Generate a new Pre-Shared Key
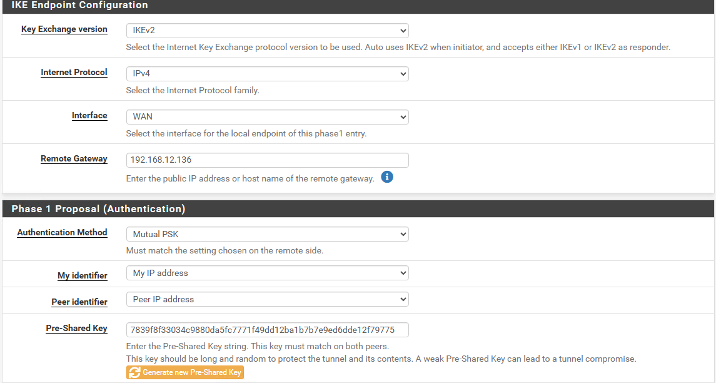This screenshot has height=383, width=716. click(185, 372)
